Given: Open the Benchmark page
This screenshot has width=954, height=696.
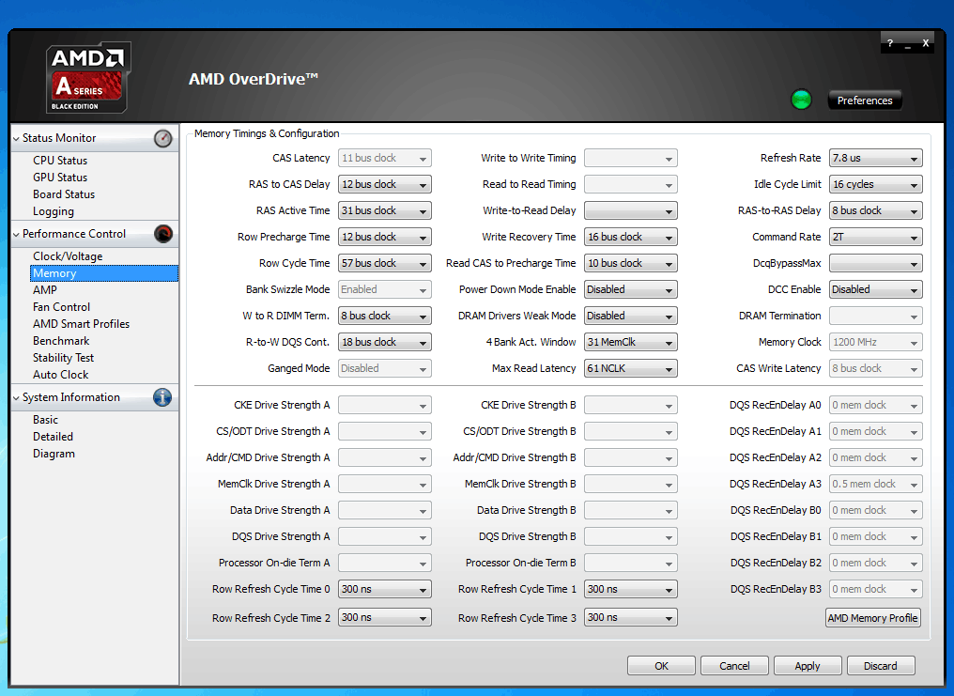Looking at the screenshot, I should 61,341.
